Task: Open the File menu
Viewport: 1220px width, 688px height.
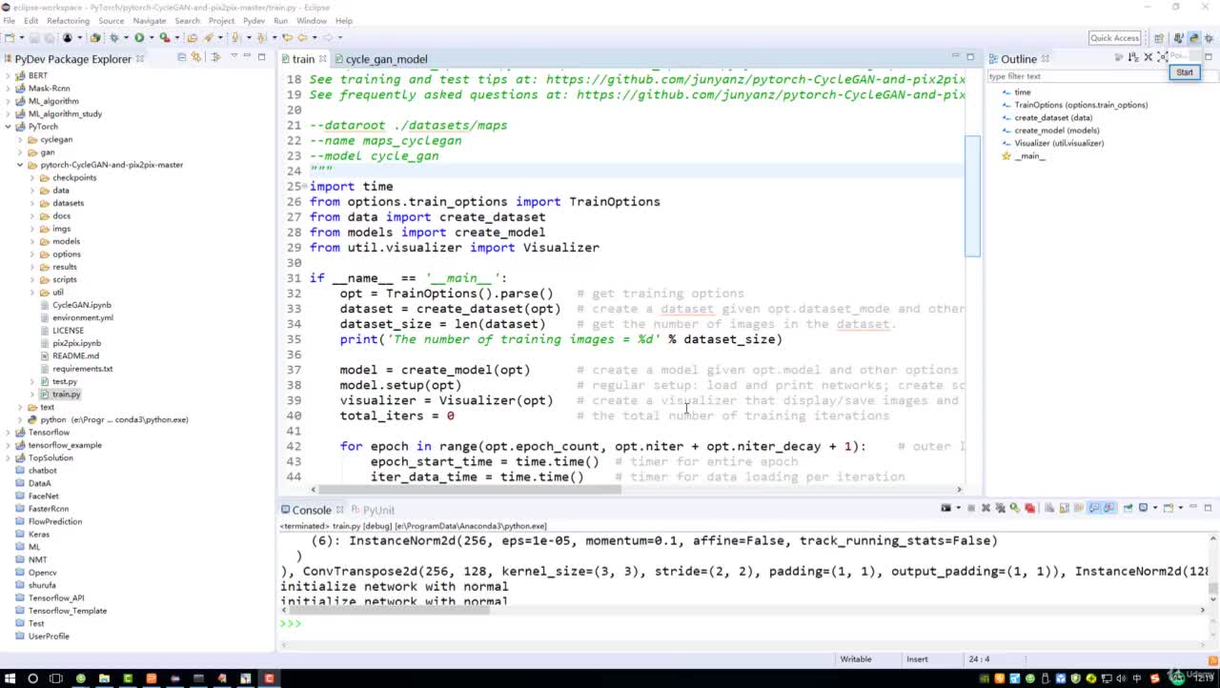Action: 9,20
